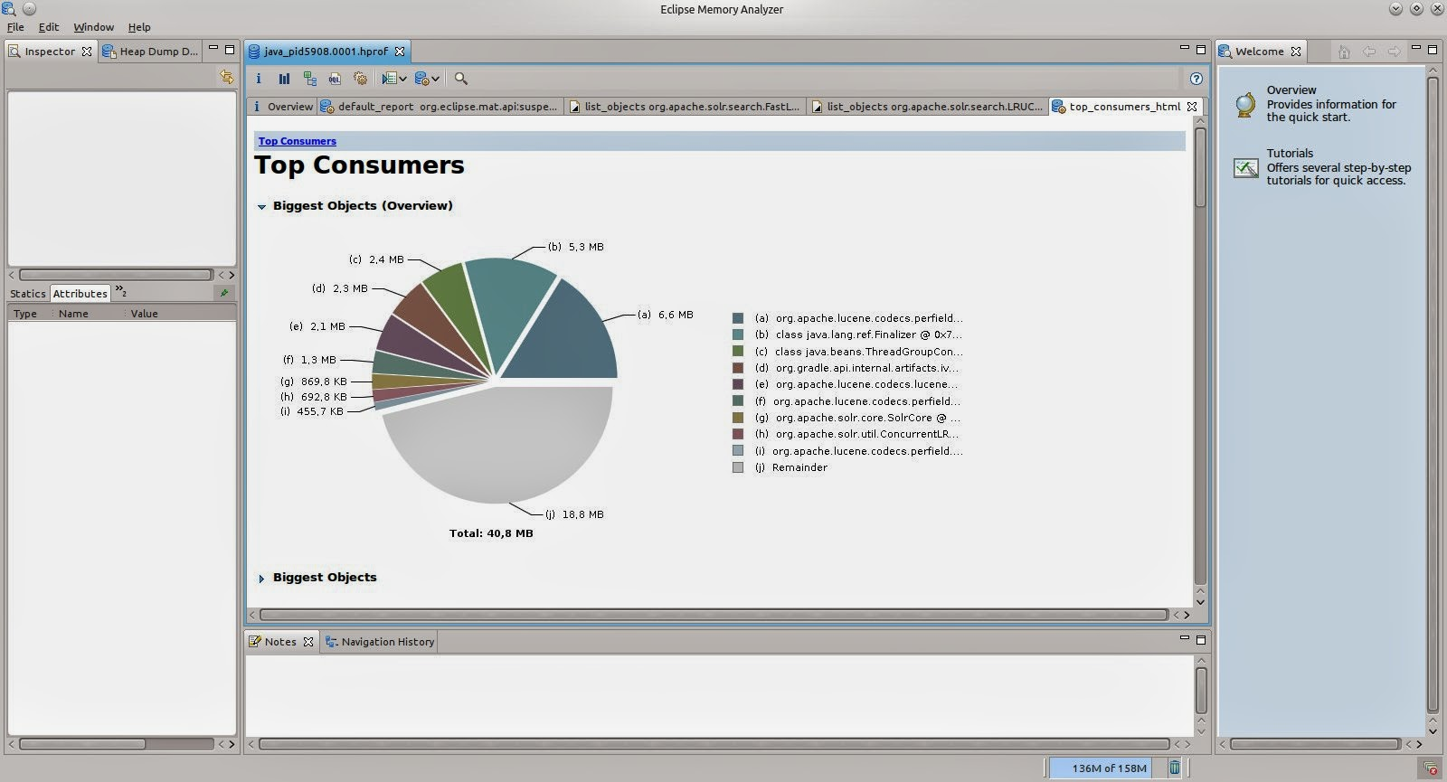Viewport: 1447px width, 782px height.
Task: Collapse the Biggest Objects (Overview) section
Action: pyautogui.click(x=262, y=207)
